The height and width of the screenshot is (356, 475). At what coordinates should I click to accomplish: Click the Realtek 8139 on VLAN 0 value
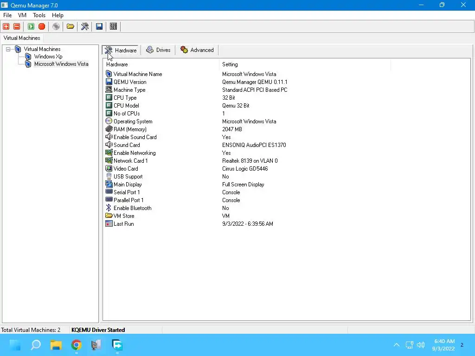pos(250,161)
